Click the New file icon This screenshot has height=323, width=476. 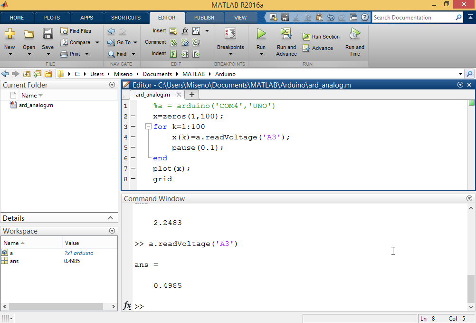(10, 34)
